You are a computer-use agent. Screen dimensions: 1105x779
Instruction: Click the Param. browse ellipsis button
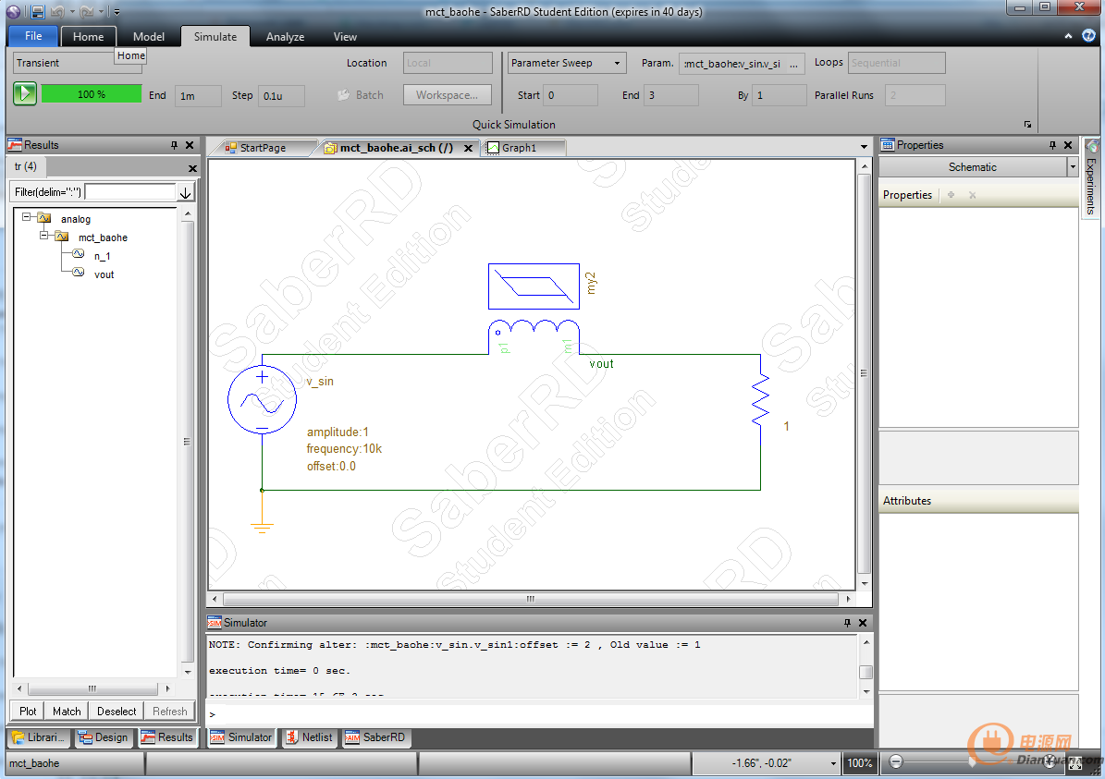tap(794, 64)
